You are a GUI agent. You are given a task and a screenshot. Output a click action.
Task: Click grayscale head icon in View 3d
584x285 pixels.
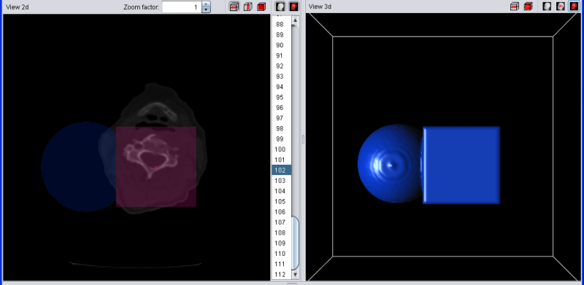547,7
